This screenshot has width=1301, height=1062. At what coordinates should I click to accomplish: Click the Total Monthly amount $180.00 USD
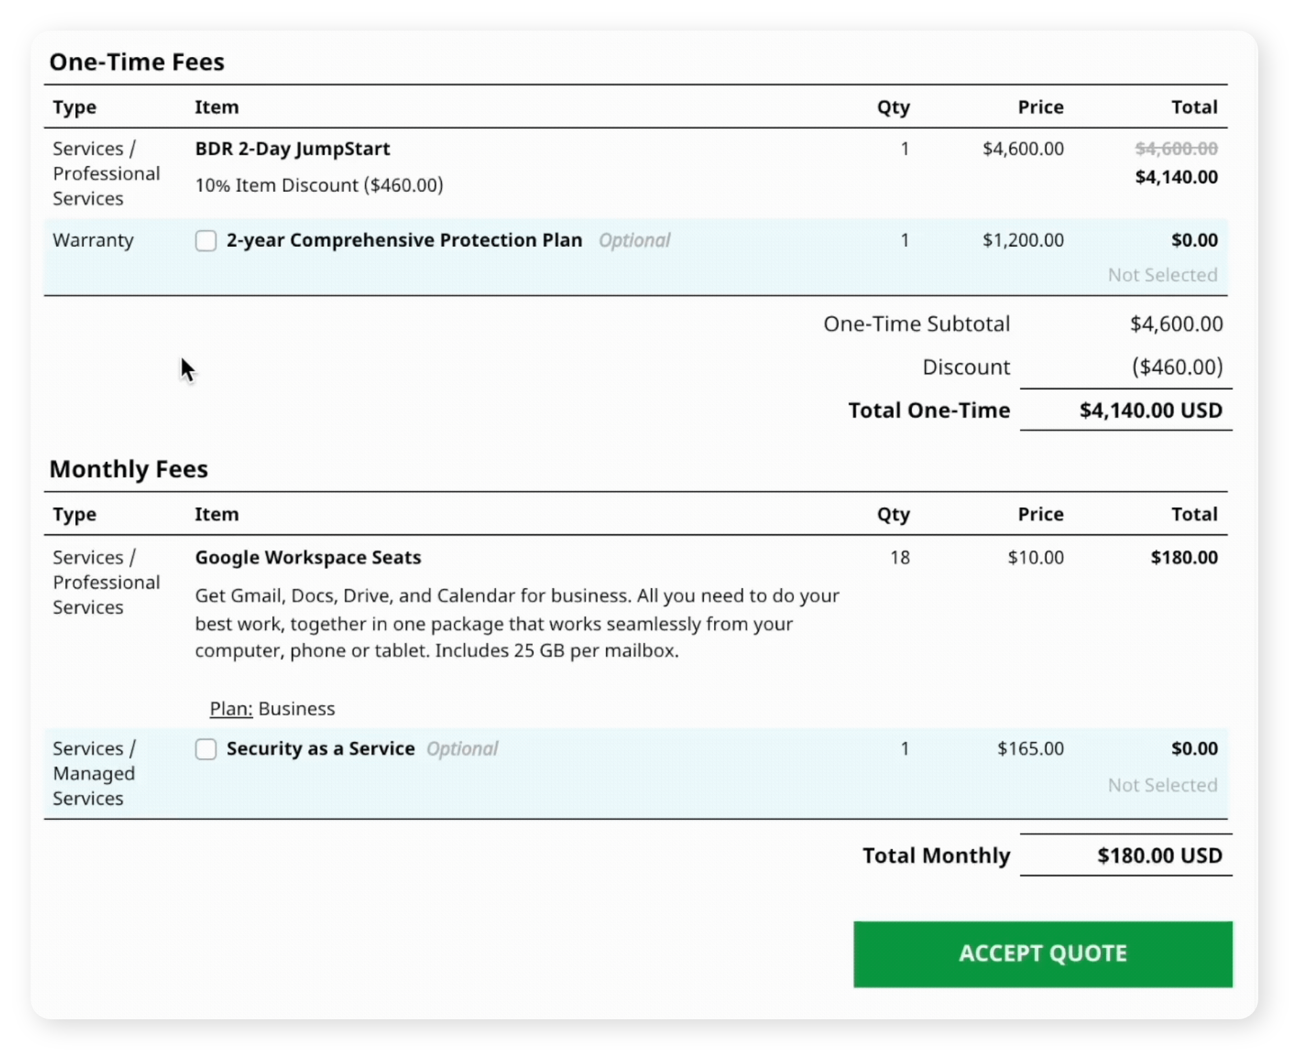click(1159, 856)
